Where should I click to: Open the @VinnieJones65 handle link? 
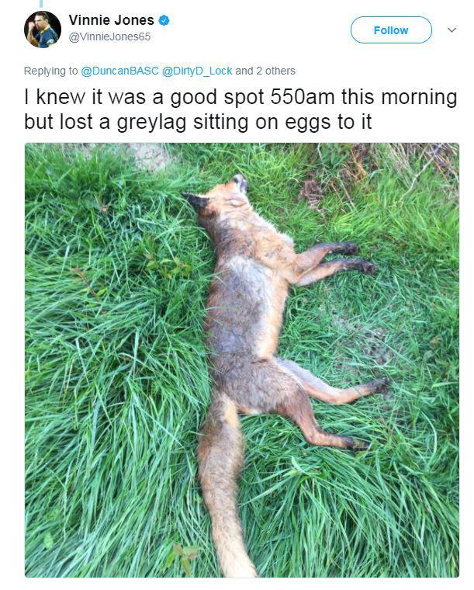109,37
